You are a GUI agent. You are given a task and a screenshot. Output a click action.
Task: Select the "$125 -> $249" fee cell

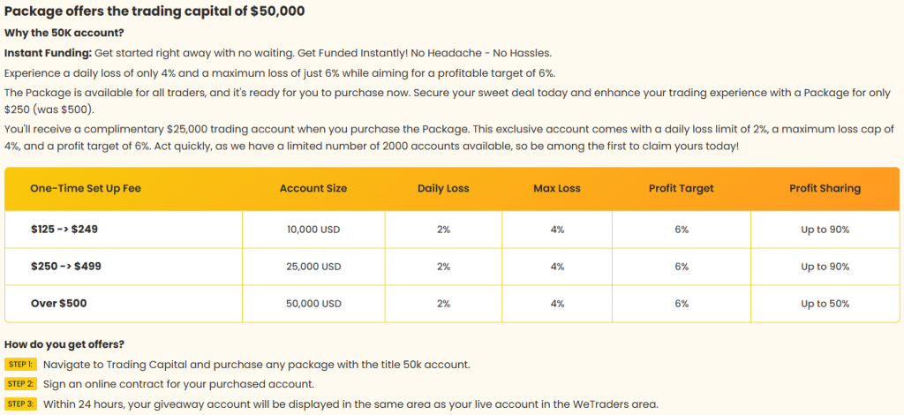(64, 230)
